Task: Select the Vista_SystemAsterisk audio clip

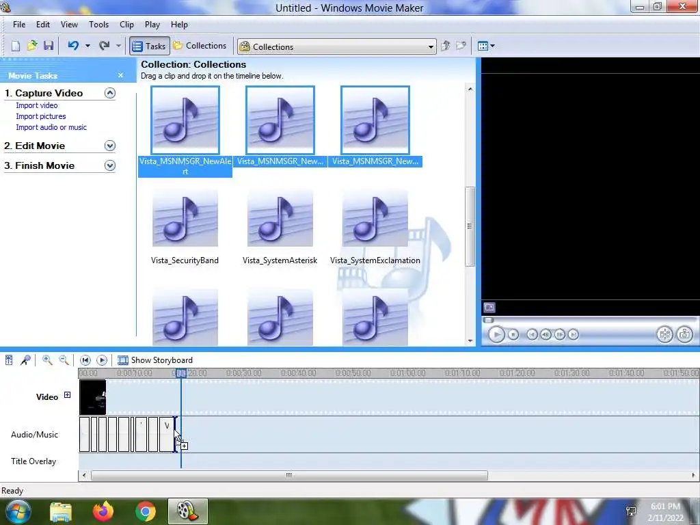Action: pos(280,218)
